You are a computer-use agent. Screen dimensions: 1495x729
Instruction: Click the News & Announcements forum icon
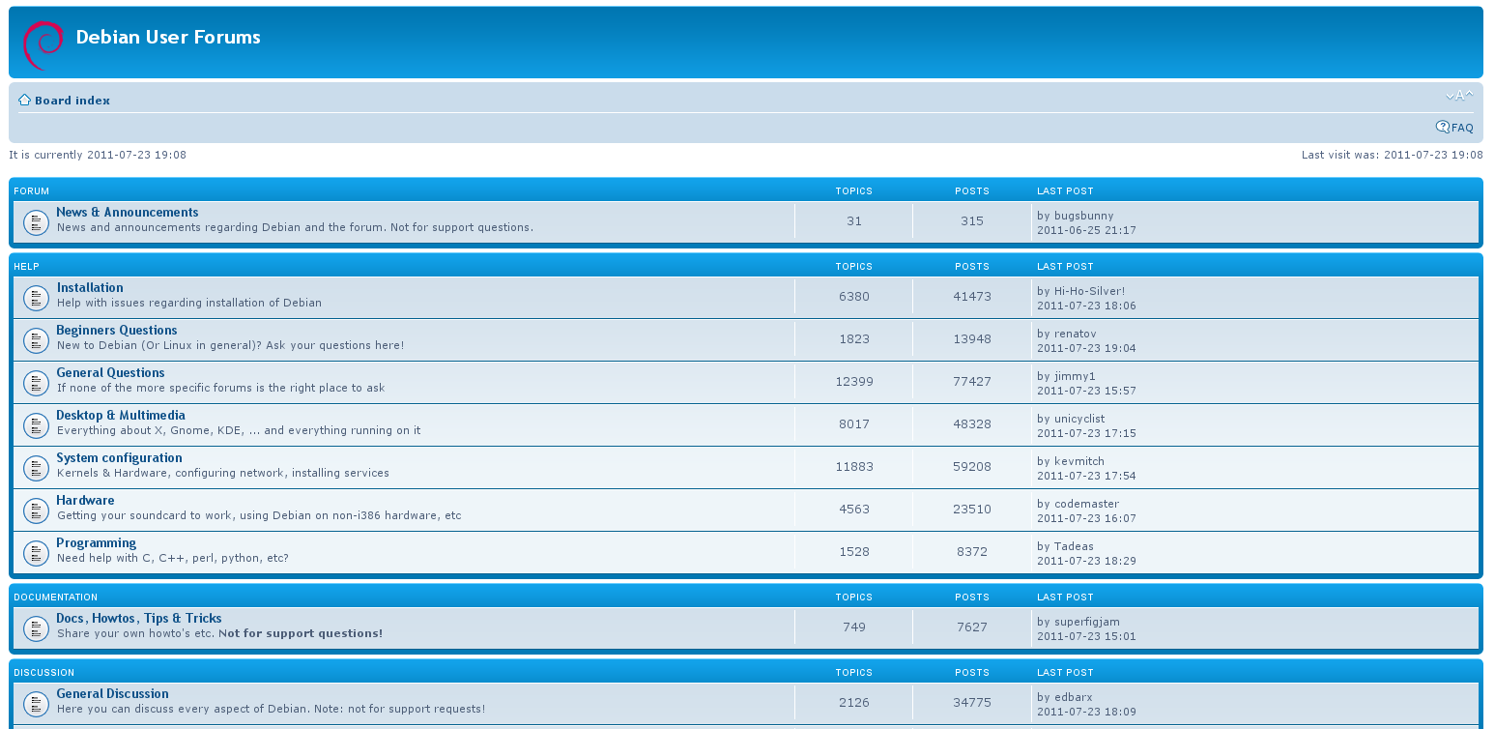point(36,222)
